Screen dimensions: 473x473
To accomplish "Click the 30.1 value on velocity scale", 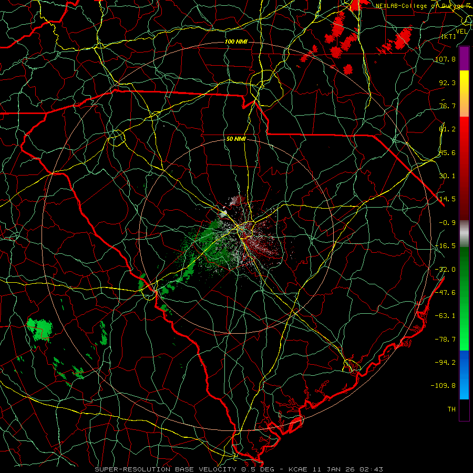I will point(447,176).
